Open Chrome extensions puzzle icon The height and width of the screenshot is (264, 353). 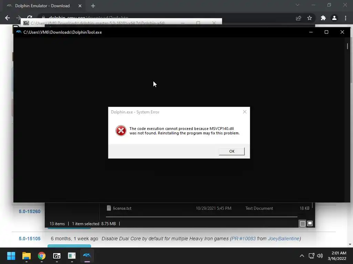click(x=323, y=18)
